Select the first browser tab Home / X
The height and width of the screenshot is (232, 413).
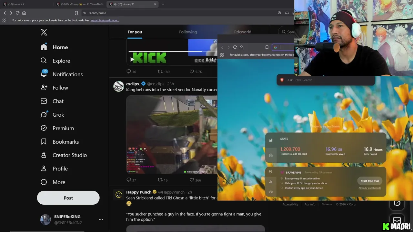click(27, 4)
